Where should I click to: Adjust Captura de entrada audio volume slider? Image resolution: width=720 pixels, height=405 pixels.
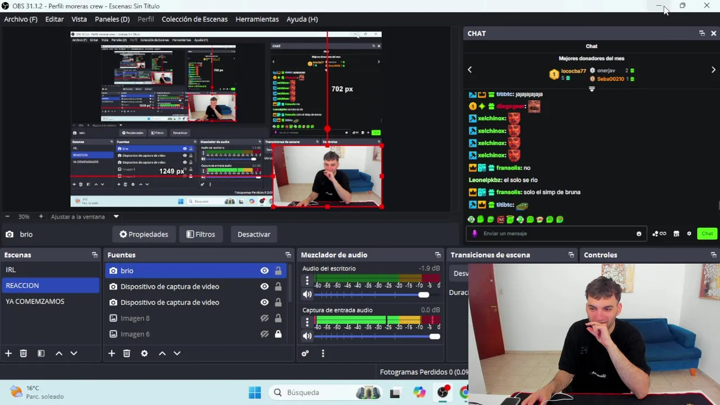point(377,336)
